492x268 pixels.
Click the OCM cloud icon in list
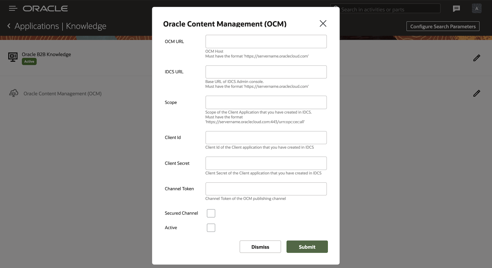14,93
